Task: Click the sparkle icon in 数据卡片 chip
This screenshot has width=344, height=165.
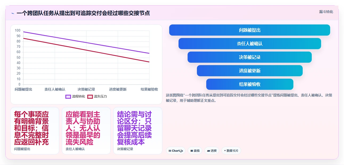Action: [225, 151]
